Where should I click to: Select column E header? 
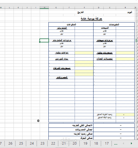[84, 8]
